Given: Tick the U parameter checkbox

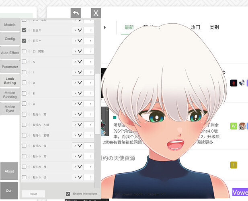Looking at the screenshot, I should click(x=24, y=83).
